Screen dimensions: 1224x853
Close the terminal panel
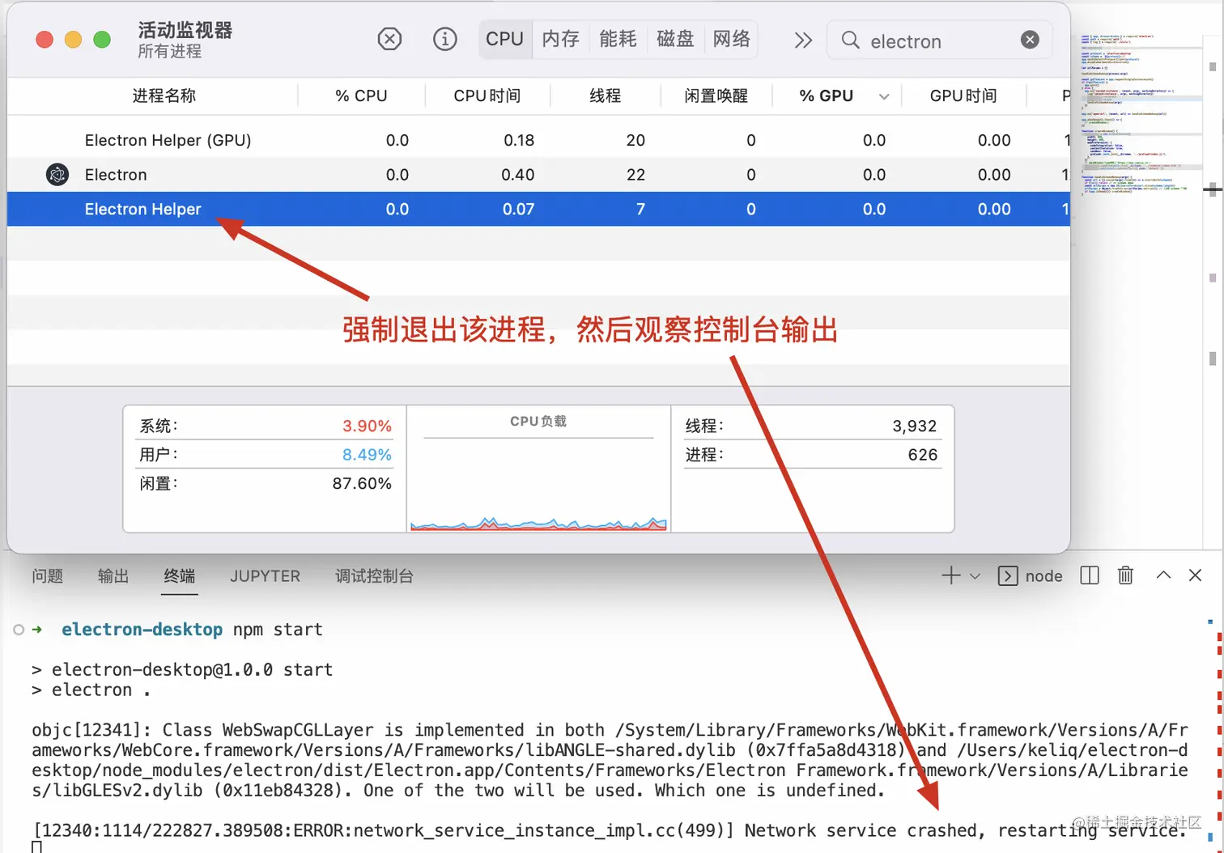pos(1195,575)
